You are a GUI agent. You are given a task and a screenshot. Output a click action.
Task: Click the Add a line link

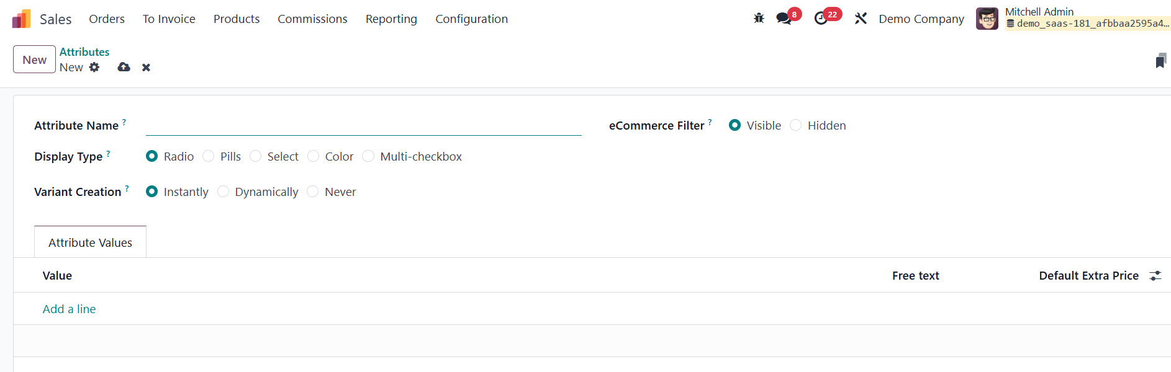coord(69,309)
